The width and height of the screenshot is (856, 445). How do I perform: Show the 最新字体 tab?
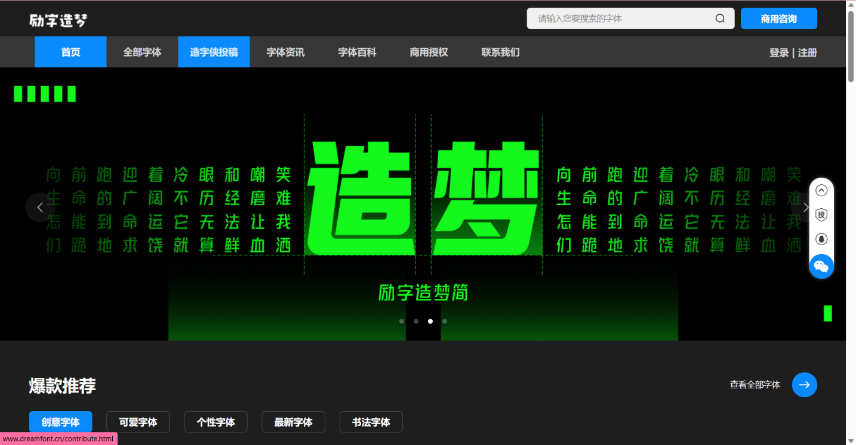pos(293,422)
